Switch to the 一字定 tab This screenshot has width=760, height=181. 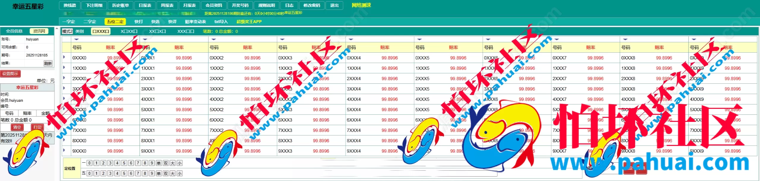[69, 22]
